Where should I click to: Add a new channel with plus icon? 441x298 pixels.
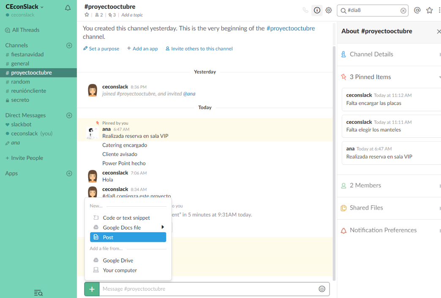coord(69,45)
